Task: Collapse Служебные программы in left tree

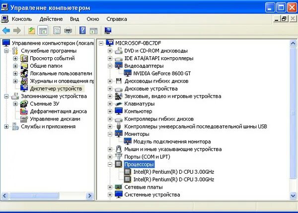Action: tap(6, 51)
